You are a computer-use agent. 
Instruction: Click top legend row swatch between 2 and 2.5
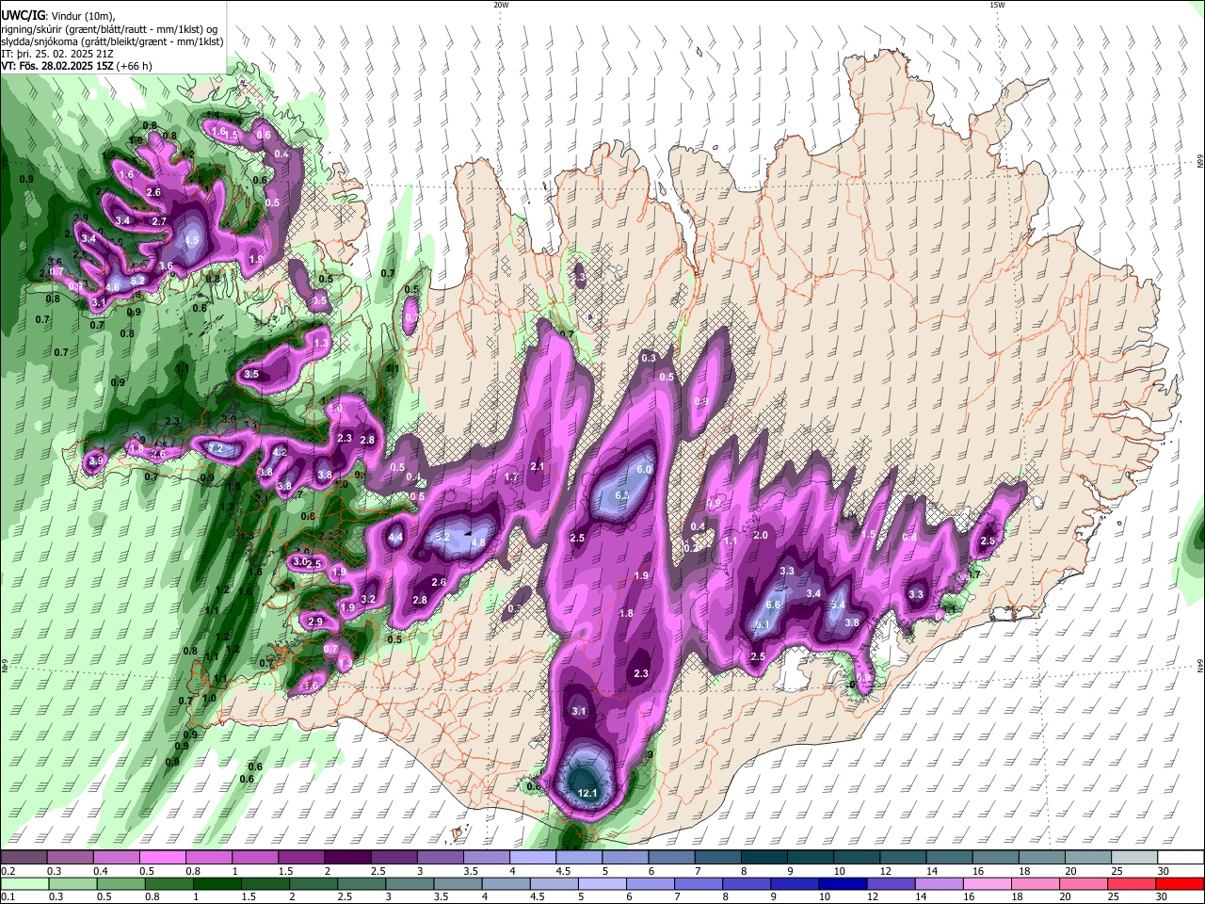click(346, 857)
